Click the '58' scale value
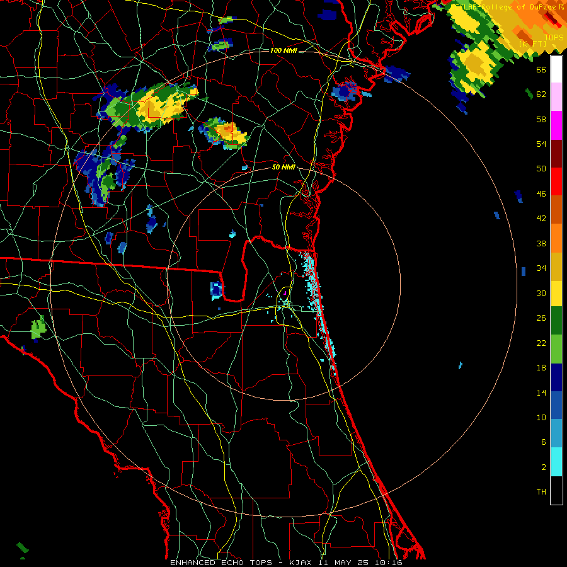Viewport: 567px width, 567px height. (x=541, y=119)
